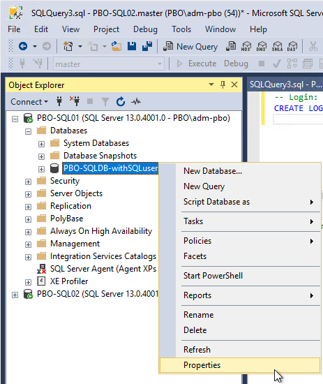Open Activity Monitor pulse icon in Object Explorer
Viewport: 323px width, 384px height.
point(136,101)
